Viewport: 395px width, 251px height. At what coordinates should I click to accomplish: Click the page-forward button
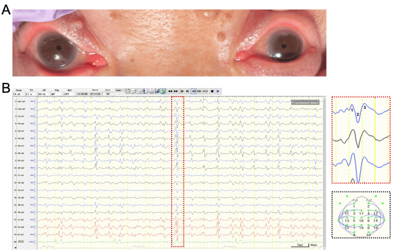pyautogui.click(x=199, y=91)
